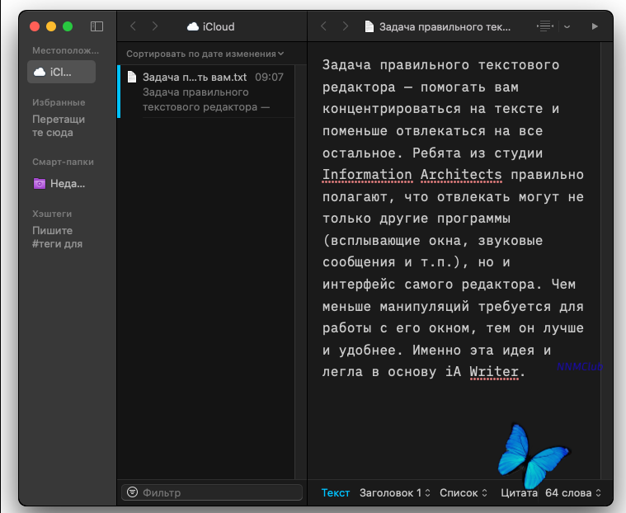
Task: Minimize the window with the yellow button
Action: 51,26
